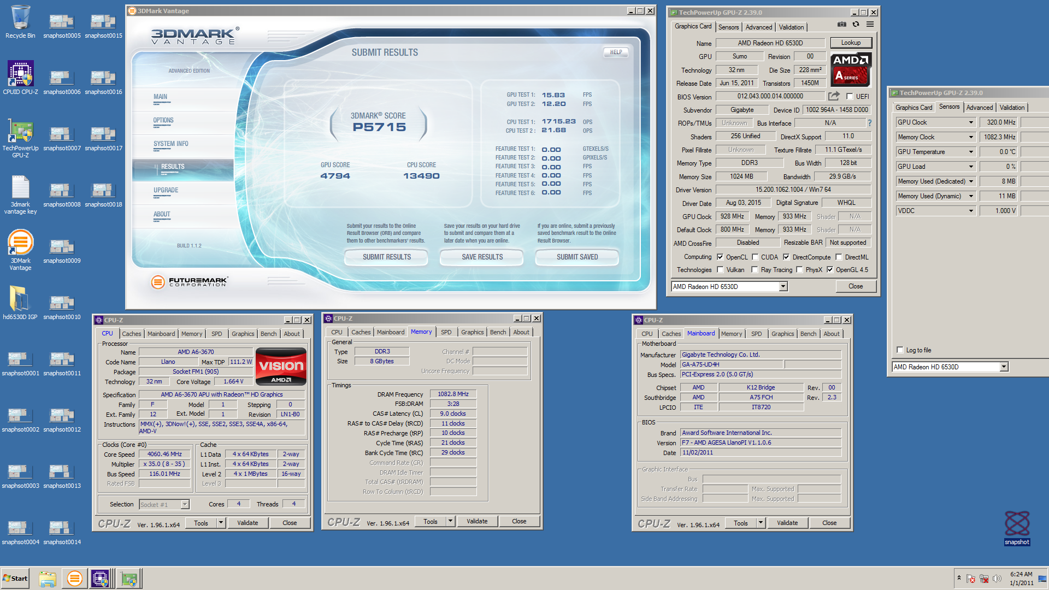Toggle the Ray Tracing checkbox
The width and height of the screenshot is (1049, 590).
pyautogui.click(x=755, y=270)
